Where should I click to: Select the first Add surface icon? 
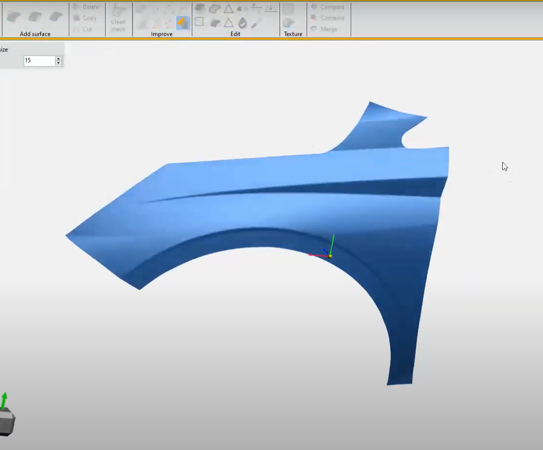(x=14, y=17)
